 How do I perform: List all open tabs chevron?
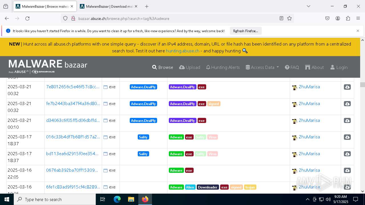[308, 6]
